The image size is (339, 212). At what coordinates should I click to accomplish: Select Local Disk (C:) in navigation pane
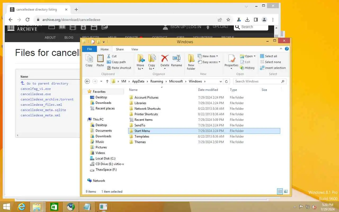[105, 158]
